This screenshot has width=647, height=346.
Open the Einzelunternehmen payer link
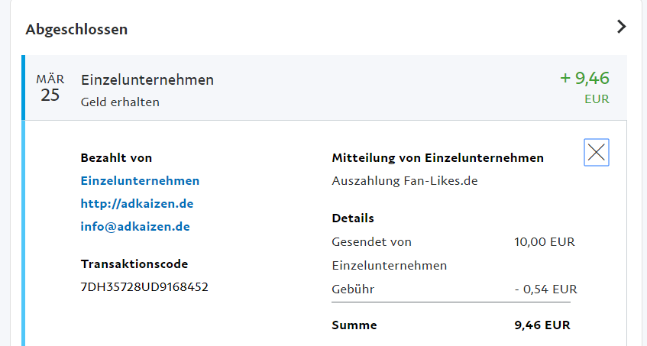pyautogui.click(x=140, y=181)
